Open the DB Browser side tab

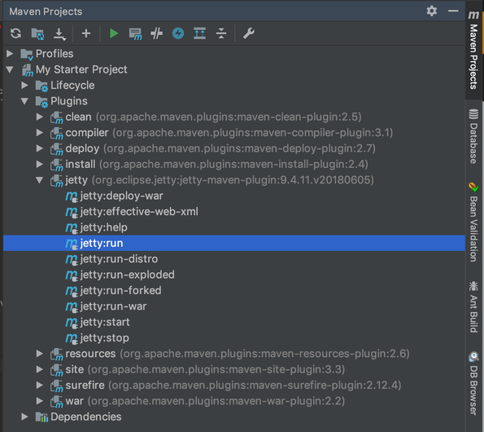coord(473,383)
